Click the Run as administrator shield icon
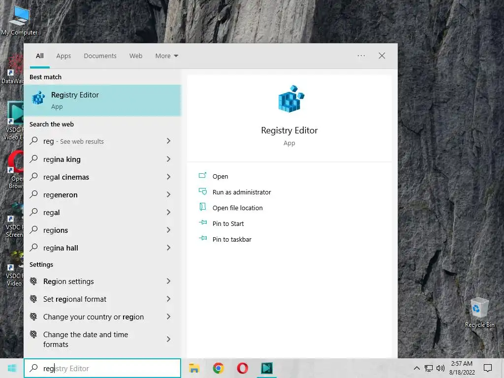The height and width of the screenshot is (378, 504). (202, 191)
